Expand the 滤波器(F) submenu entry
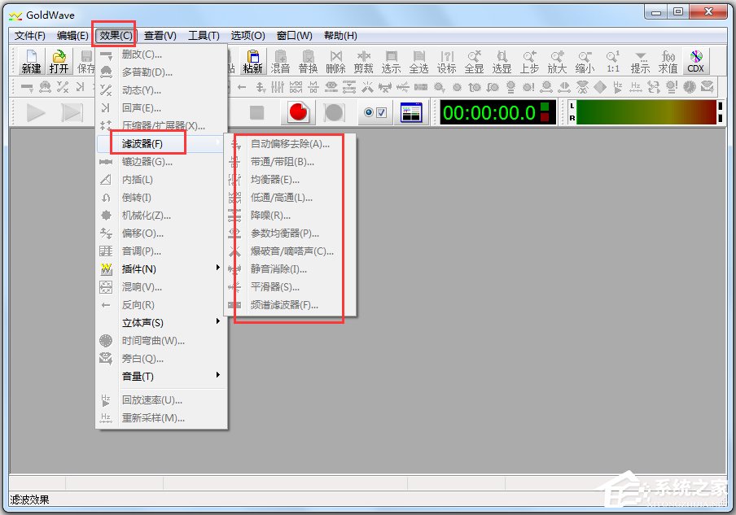The image size is (736, 515). (160, 143)
